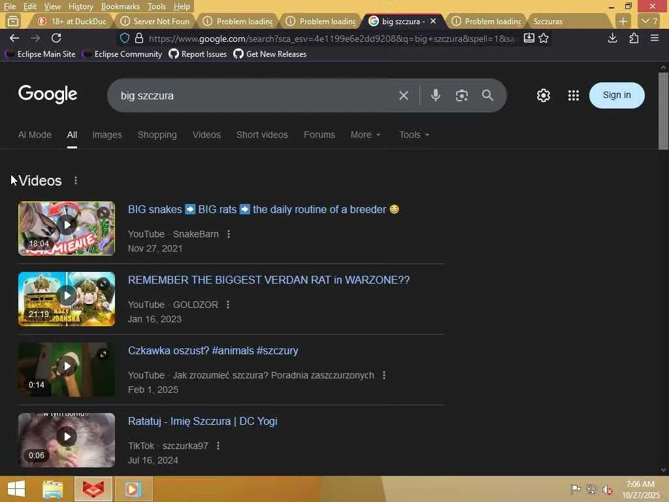Click the URL address bar
The width and height of the screenshot is (669, 502).
pos(332,39)
